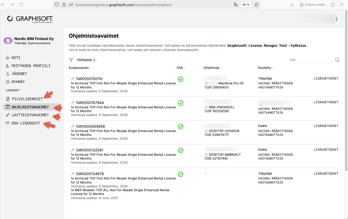Click the Archicad icon beside SW0000150110

coord(73,79)
